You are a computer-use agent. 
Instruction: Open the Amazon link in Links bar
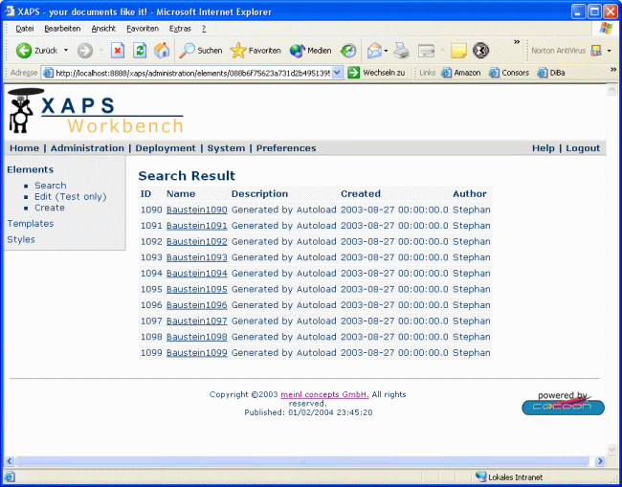coord(460,73)
